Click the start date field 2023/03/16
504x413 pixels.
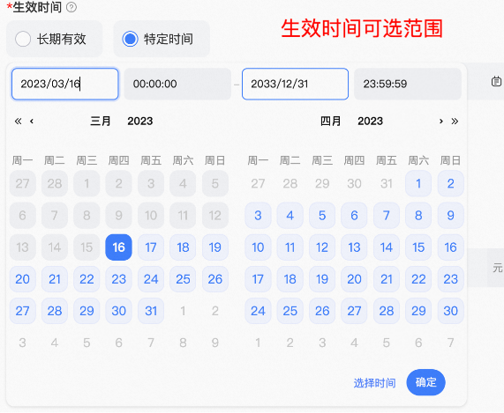[65, 84]
